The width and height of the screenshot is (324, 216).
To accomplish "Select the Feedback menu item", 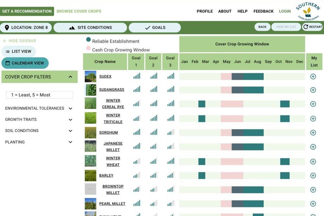I will click(x=263, y=11).
